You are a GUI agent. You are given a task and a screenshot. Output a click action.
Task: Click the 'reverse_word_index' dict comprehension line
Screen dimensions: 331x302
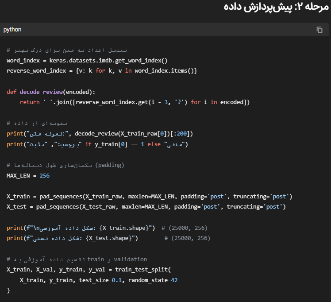coord(102,71)
